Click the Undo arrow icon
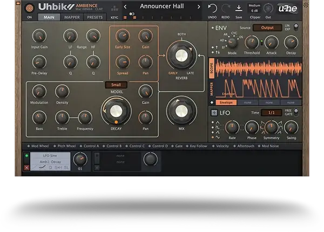This screenshot has width=324, height=232. tap(212, 8)
